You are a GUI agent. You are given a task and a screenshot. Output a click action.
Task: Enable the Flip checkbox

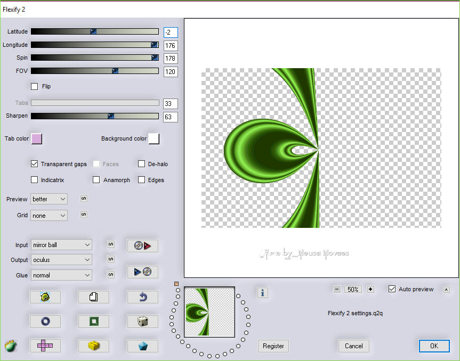(34, 86)
